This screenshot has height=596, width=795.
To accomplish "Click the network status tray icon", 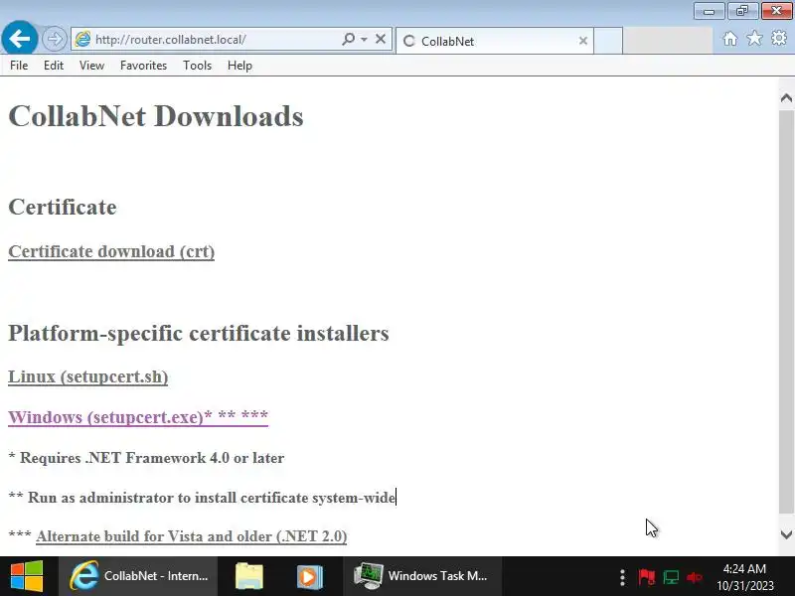I will 671,577.
